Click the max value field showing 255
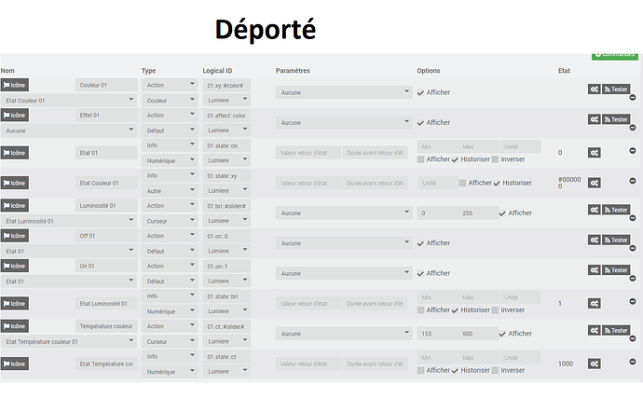The height and width of the screenshot is (398, 643). pyautogui.click(x=478, y=213)
